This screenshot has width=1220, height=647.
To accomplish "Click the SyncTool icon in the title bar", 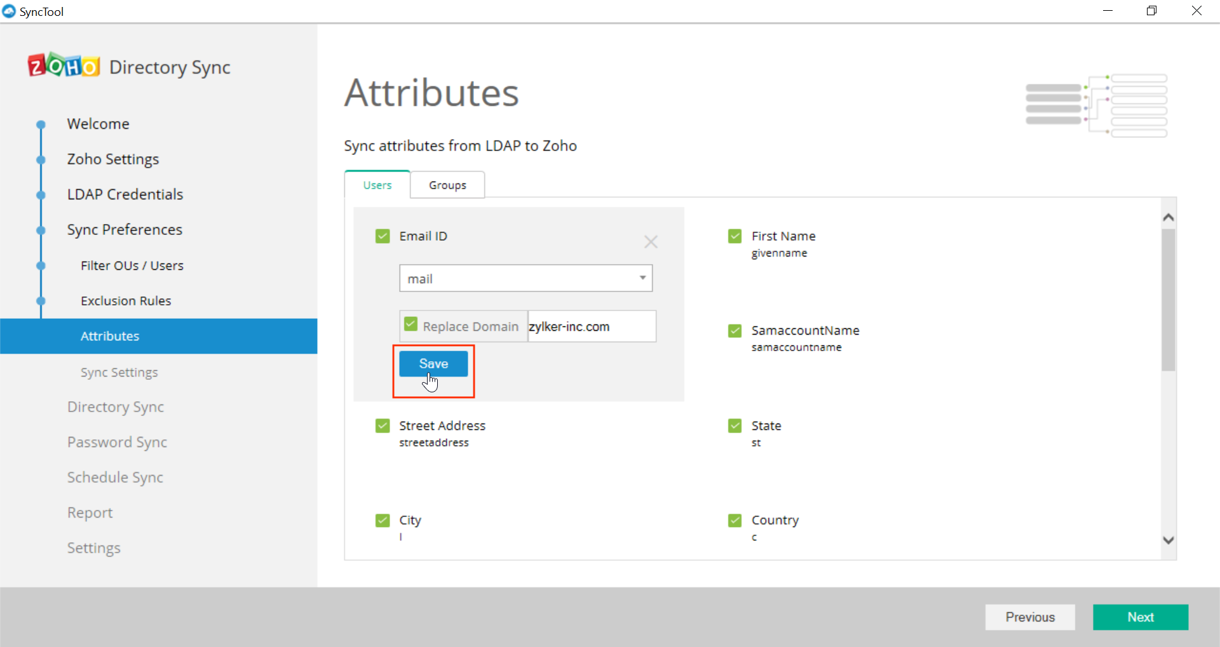I will point(9,11).
